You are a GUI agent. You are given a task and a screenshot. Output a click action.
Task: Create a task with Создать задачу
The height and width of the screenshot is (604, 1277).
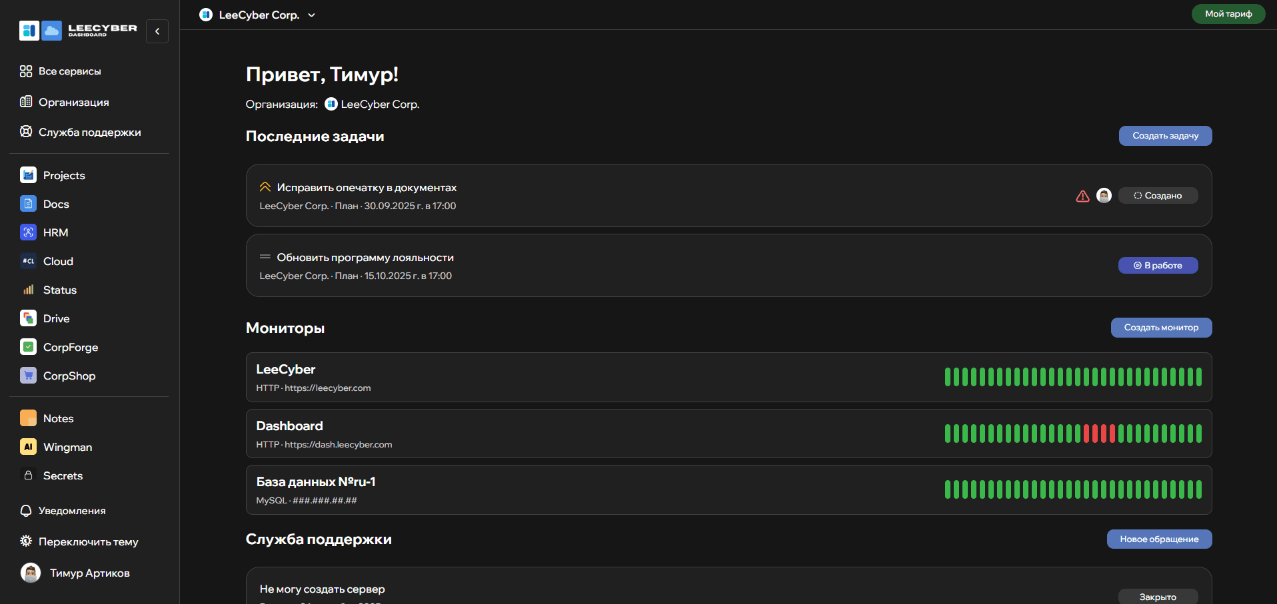1165,135
